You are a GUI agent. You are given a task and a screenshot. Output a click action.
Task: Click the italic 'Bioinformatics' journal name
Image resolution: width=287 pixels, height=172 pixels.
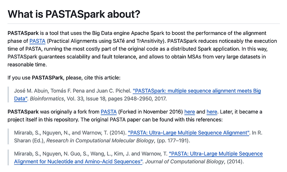[x=47, y=99]
